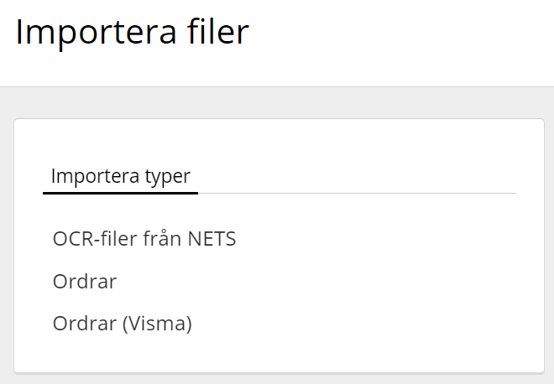Click the word typer in the tab label
The width and height of the screenshot is (554, 384).
point(168,177)
